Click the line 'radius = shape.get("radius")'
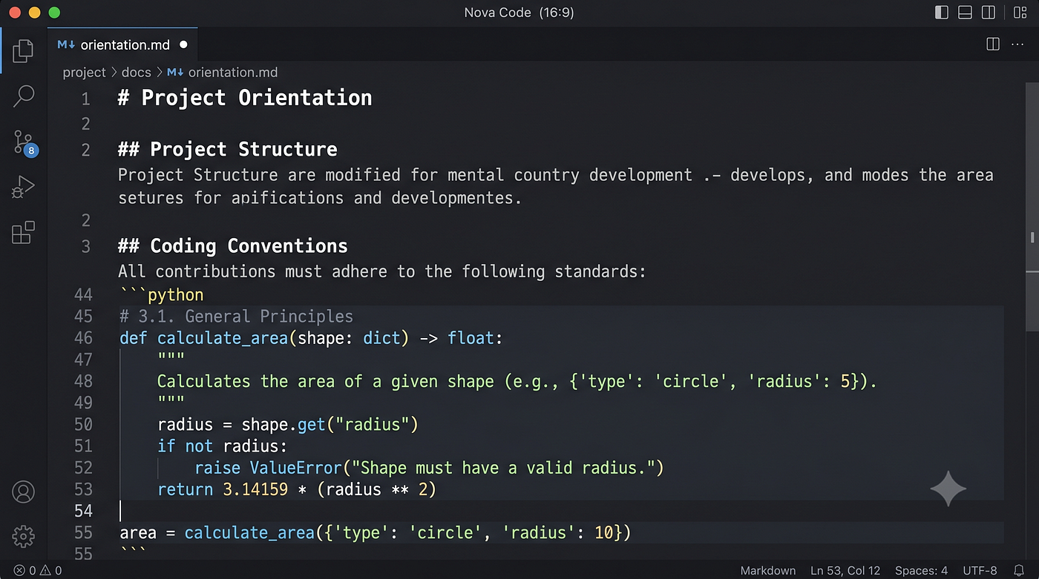Image resolution: width=1039 pixels, height=579 pixels. point(288,425)
